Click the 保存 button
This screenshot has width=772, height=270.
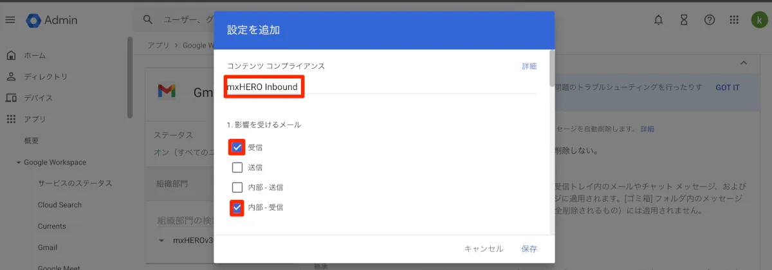pos(529,249)
